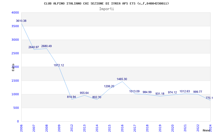Click the x-axis year 2016
Viewport: 213px width, 133px height.
pyautogui.click(x=122, y=128)
